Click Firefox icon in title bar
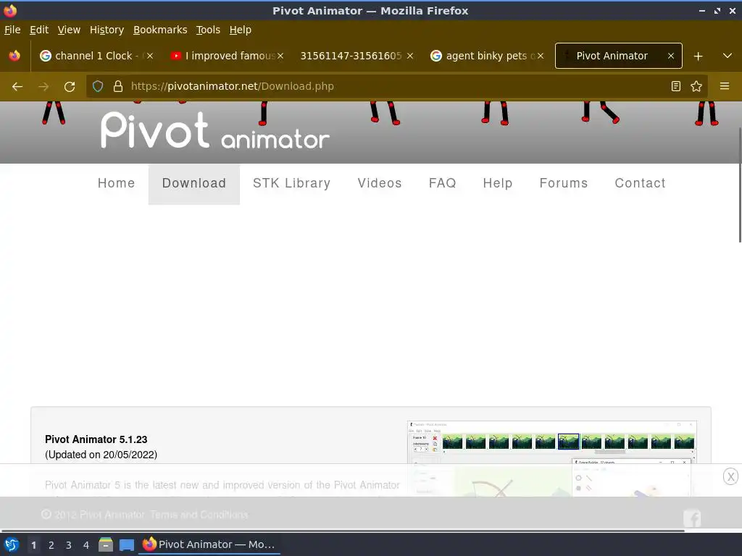The image size is (742, 556). [x=10, y=10]
